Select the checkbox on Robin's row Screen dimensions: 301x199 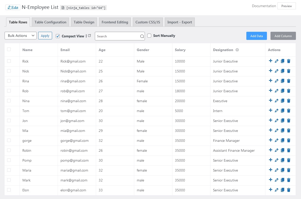[x=9, y=150]
